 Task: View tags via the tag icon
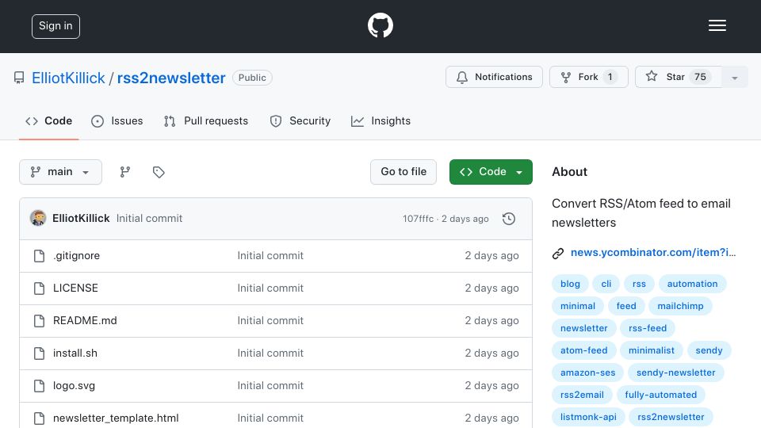point(159,172)
